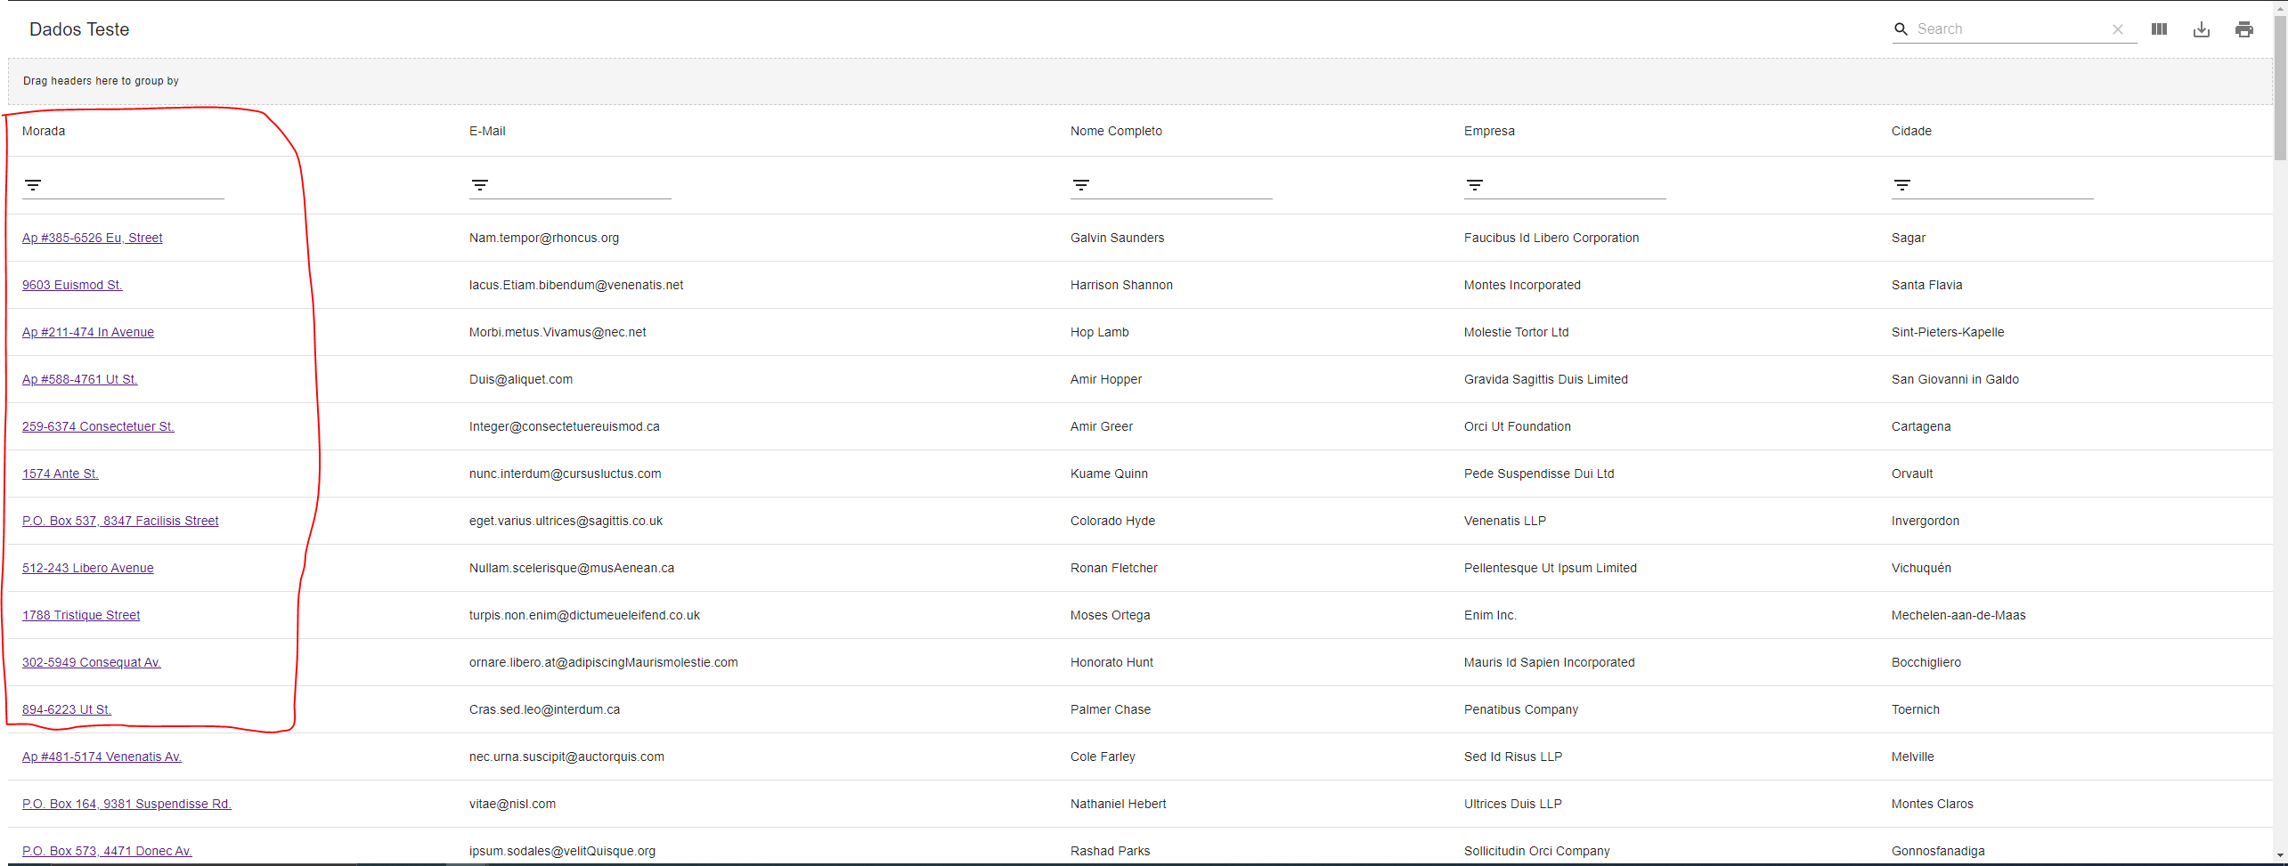Clear the search box with the X
Viewport: 2288px width, 866px height.
pyautogui.click(x=2118, y=29)
